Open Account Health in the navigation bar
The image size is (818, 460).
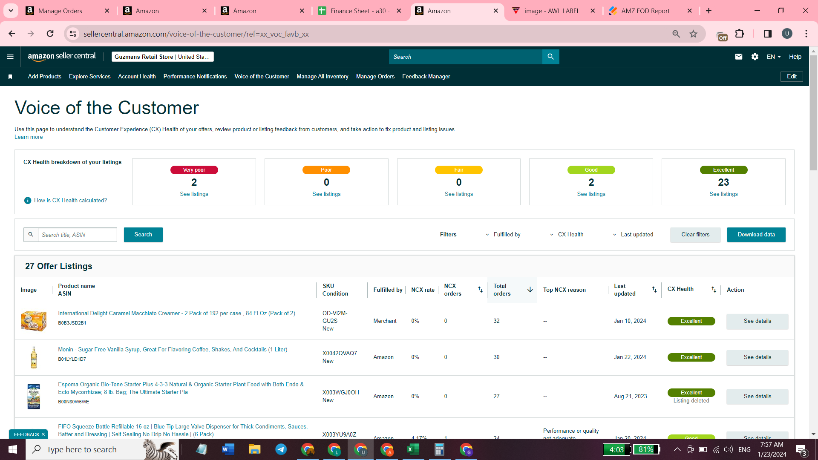pyautogui.click(x=137, y=77)
